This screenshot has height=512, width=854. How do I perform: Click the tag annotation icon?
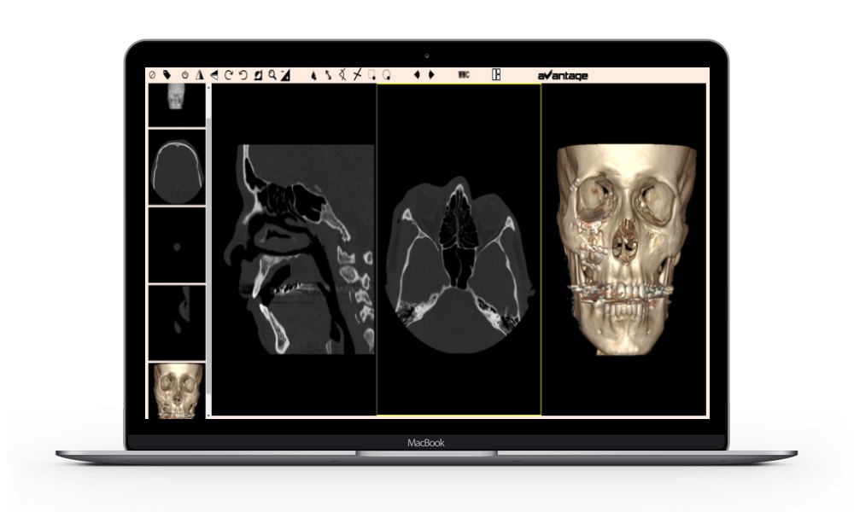coord(167,75)
